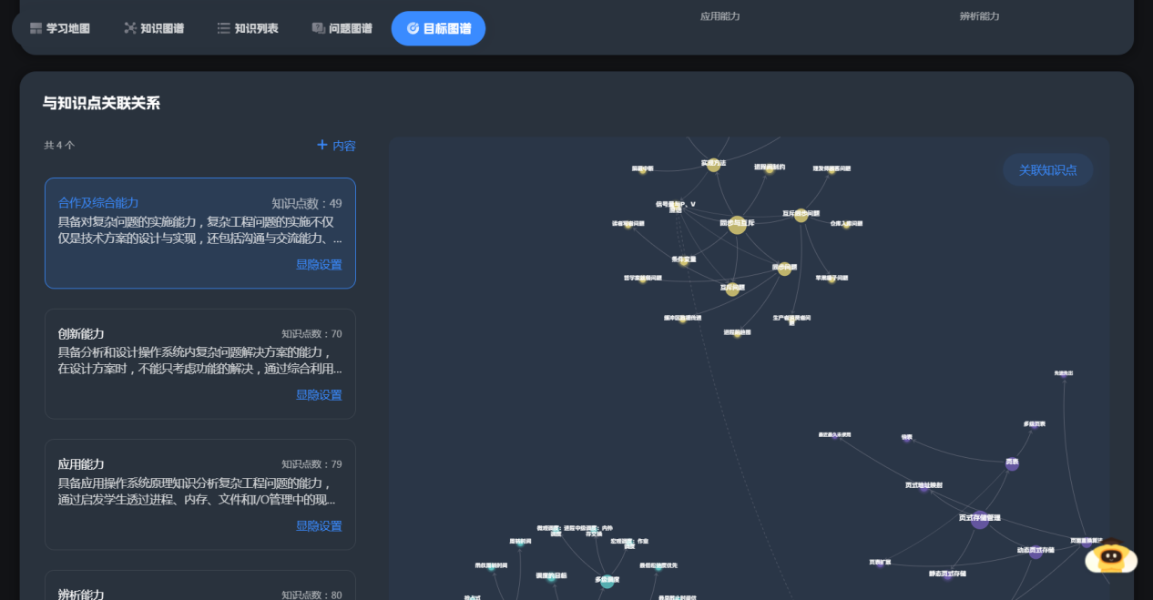Screen dimensions: 1153x600
Task: Open the 应用能力 card title
Action: pos(81,464)
